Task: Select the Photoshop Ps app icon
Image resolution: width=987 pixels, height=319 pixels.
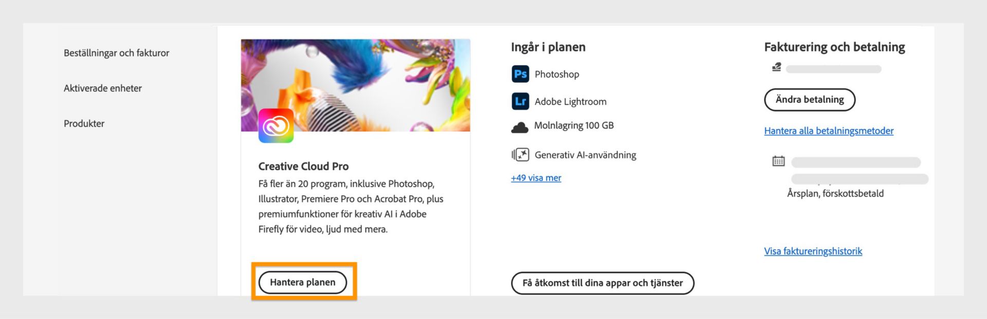Action: (520, 73)
